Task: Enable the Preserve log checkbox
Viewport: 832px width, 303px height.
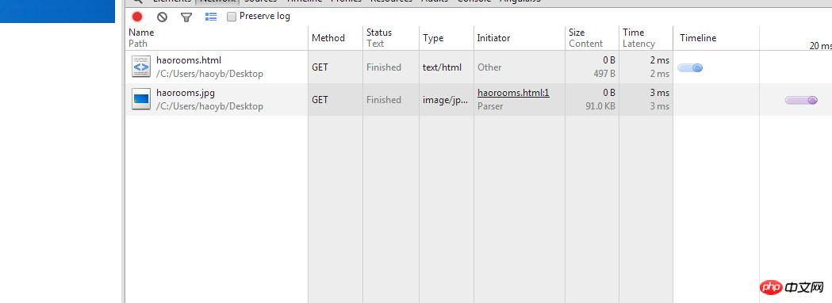Action: 232,17
